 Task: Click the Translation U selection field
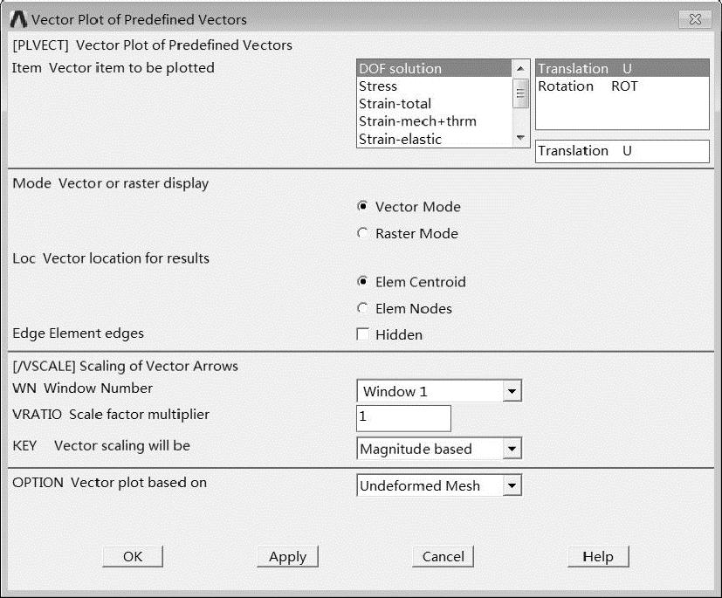pos(622,151)
